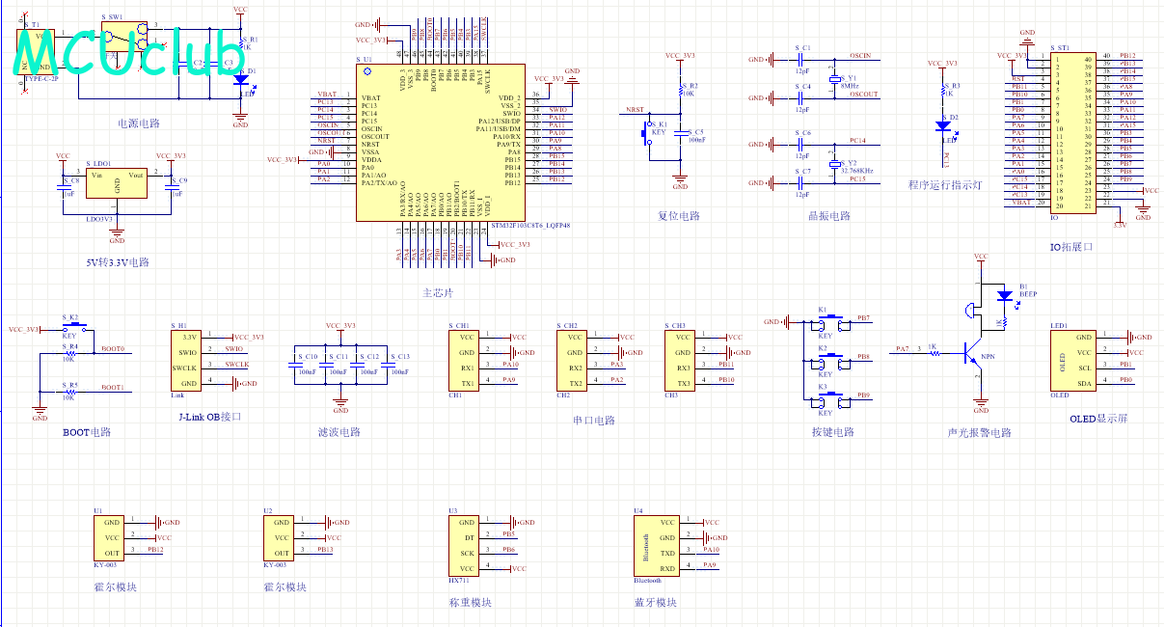
Task: Click the 'OLED显示屏' section label
Action: (x=1098, y=419)
